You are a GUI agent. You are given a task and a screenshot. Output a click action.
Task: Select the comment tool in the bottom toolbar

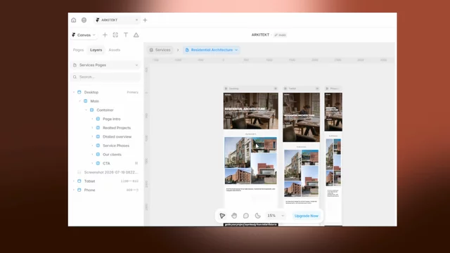point(246,216)
